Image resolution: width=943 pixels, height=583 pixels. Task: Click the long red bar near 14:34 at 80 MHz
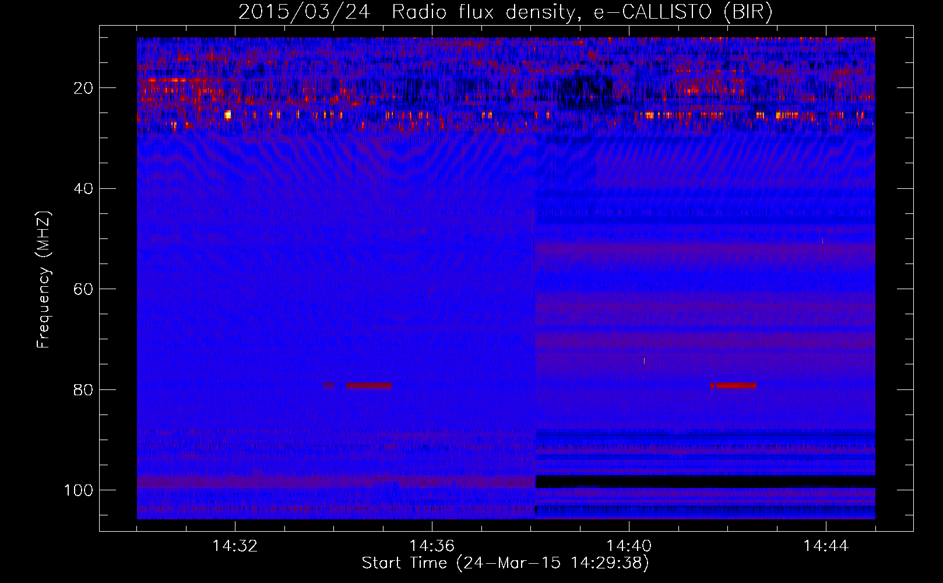tap(368, 385)
